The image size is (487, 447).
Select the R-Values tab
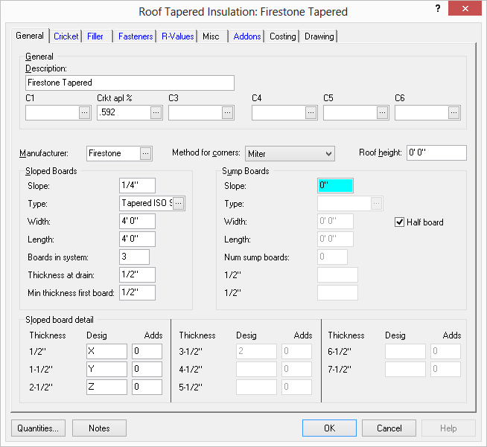coord(178,36)
